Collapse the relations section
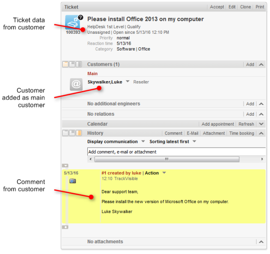 261,114
